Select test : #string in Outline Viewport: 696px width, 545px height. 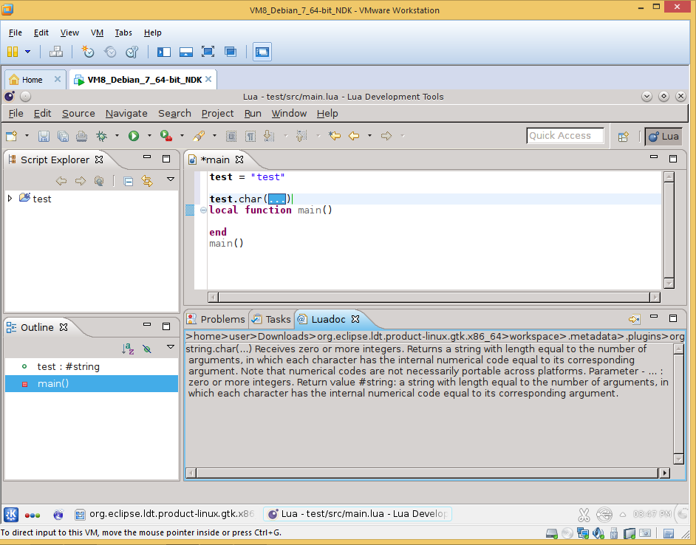point(92,366)
